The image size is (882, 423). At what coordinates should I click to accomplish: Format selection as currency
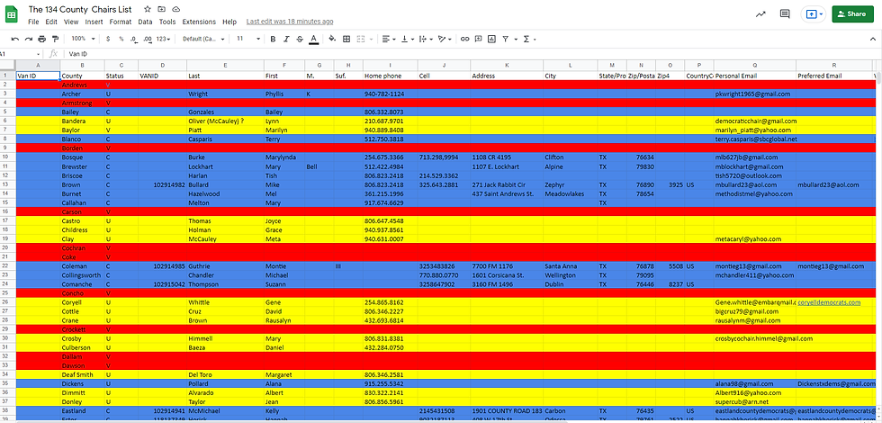(x=108, y=39)
